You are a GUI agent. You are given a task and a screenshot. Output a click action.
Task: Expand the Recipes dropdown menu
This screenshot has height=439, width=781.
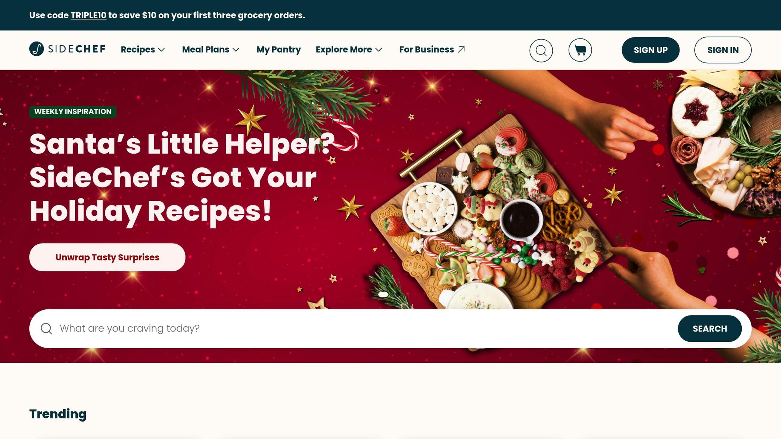(143, 50)
